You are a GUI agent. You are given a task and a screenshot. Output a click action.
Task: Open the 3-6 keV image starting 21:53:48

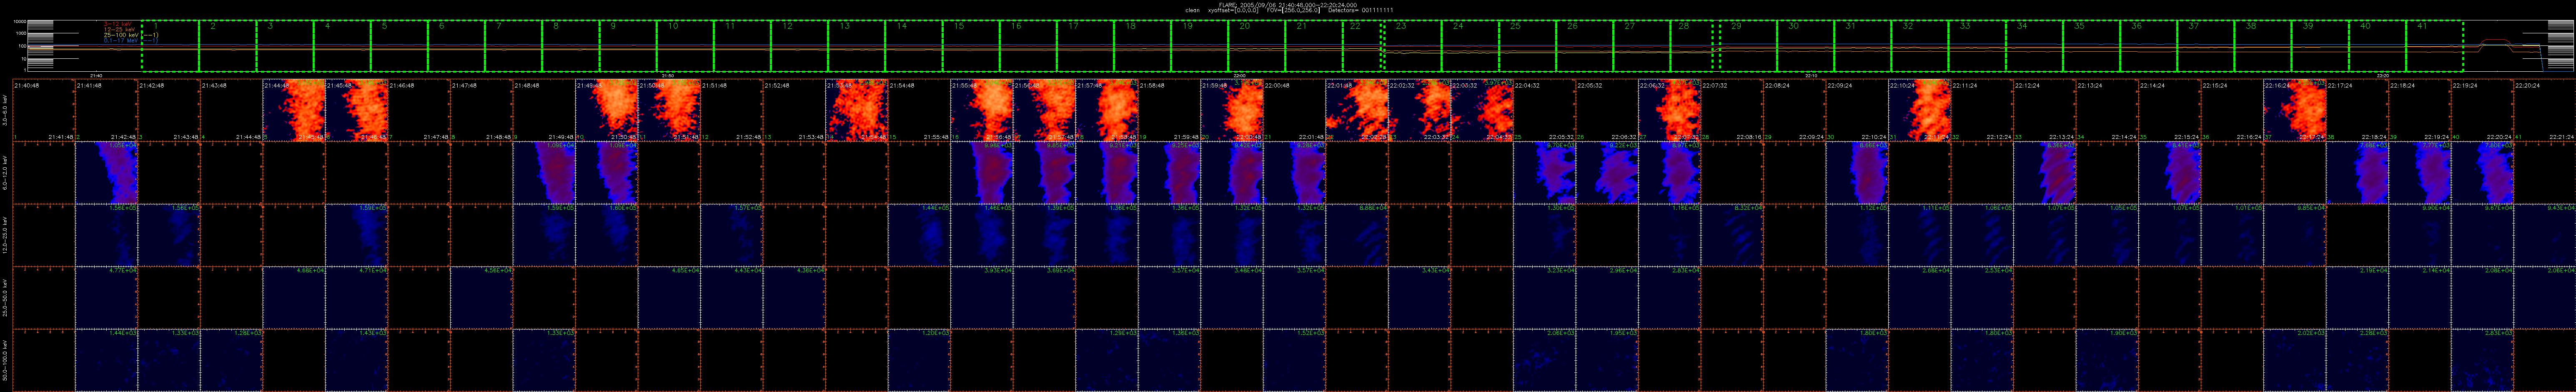click(x=857, y=110)
